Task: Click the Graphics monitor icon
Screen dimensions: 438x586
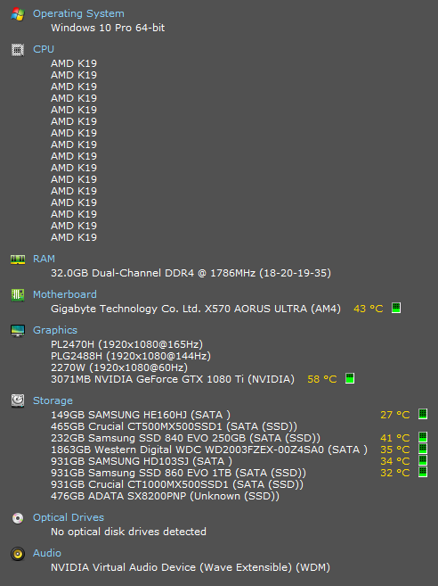Action: pyautogui.click(x=18, y=330)
